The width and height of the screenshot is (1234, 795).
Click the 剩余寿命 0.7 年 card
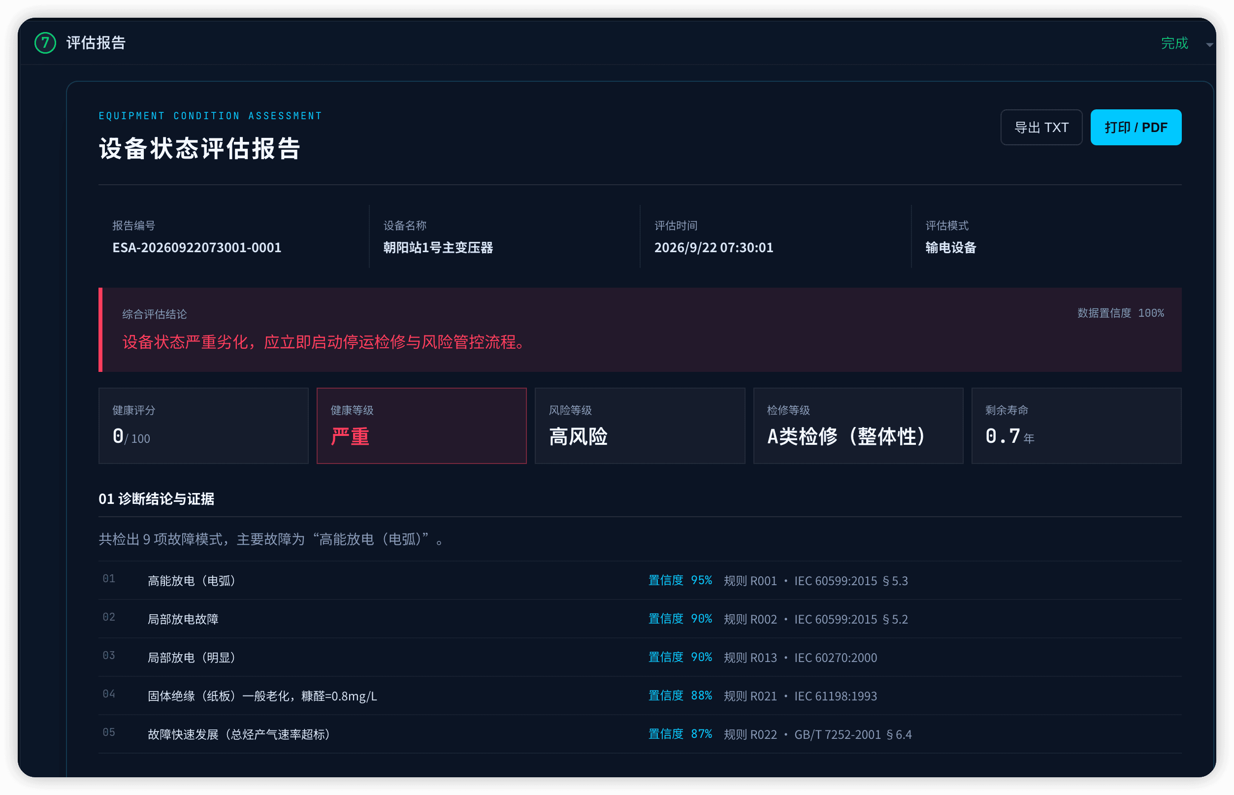1076,426
